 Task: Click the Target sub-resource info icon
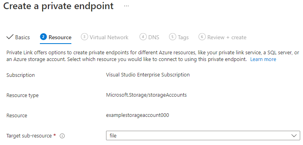coord(62,136)
